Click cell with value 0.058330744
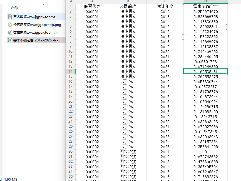This screenshot has width=241, height=181. (205, 82)
